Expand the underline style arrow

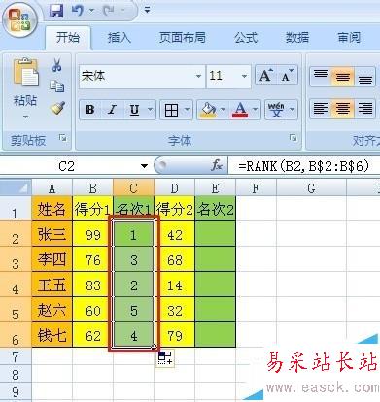coord(151,110)
